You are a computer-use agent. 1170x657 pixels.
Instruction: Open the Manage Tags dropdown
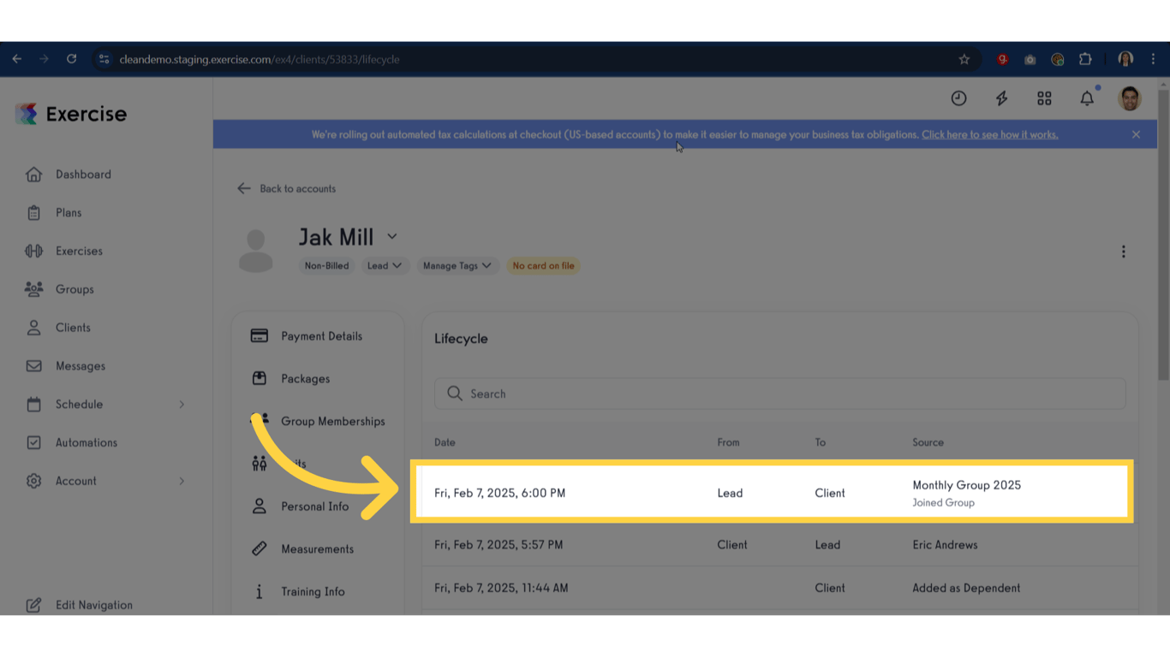pyautogui.click(x=457, y=266)
